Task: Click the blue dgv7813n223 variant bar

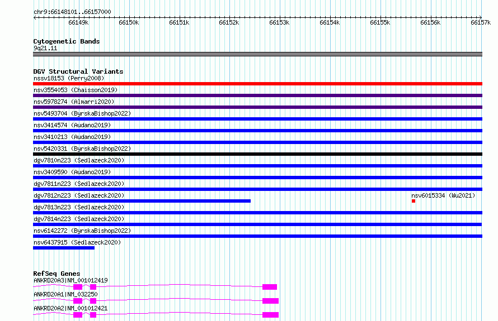Action: [x=257, y=213]
